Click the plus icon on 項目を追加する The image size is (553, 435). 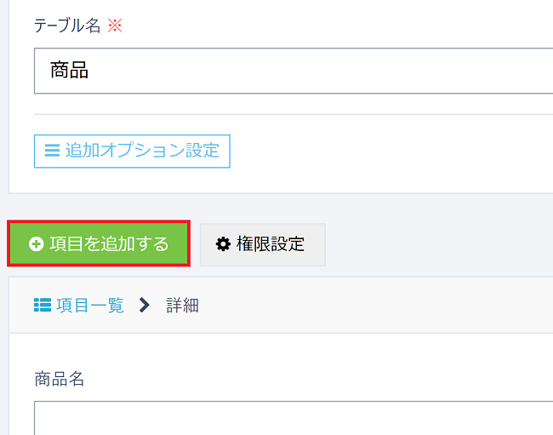[36, 244]
